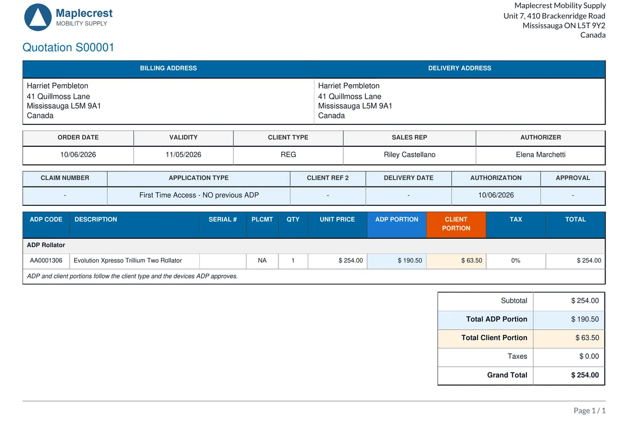Click the Grand Total label

[x=507, y=375]
